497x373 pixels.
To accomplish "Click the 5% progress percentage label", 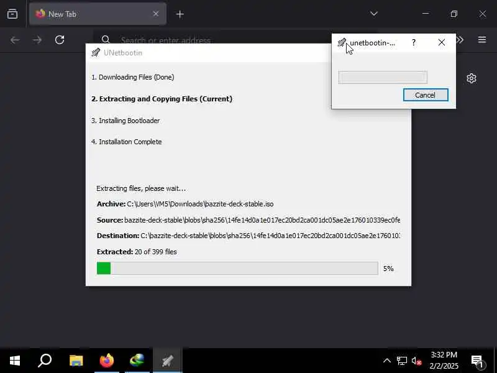I will click(x=388, y=269).
